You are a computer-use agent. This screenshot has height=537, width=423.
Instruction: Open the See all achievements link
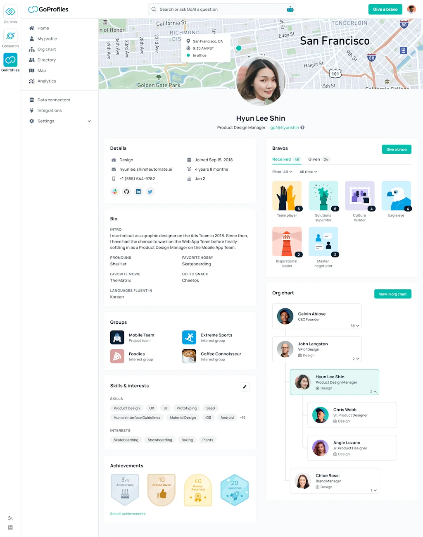pyautogui.click(x=128, y=513)
